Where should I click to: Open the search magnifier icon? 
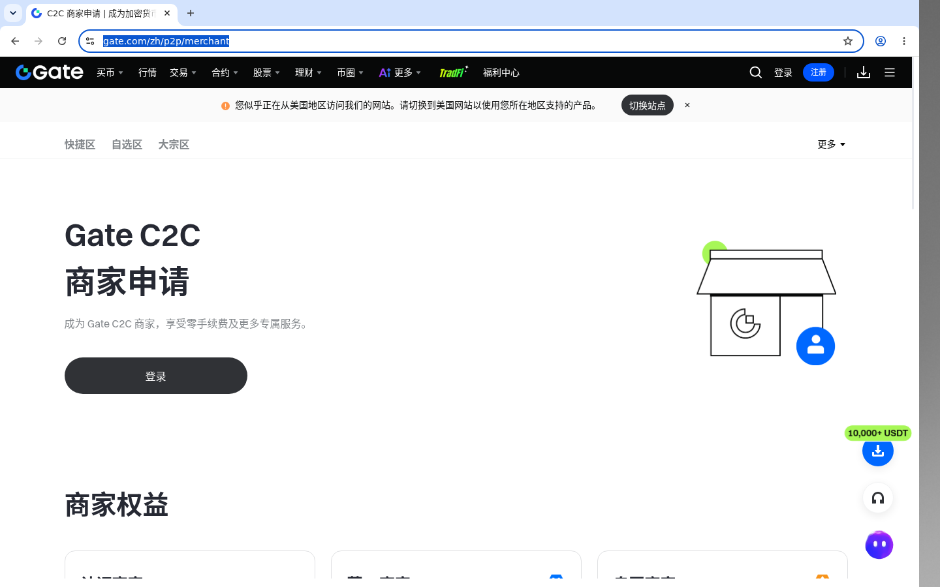(756, 72)
